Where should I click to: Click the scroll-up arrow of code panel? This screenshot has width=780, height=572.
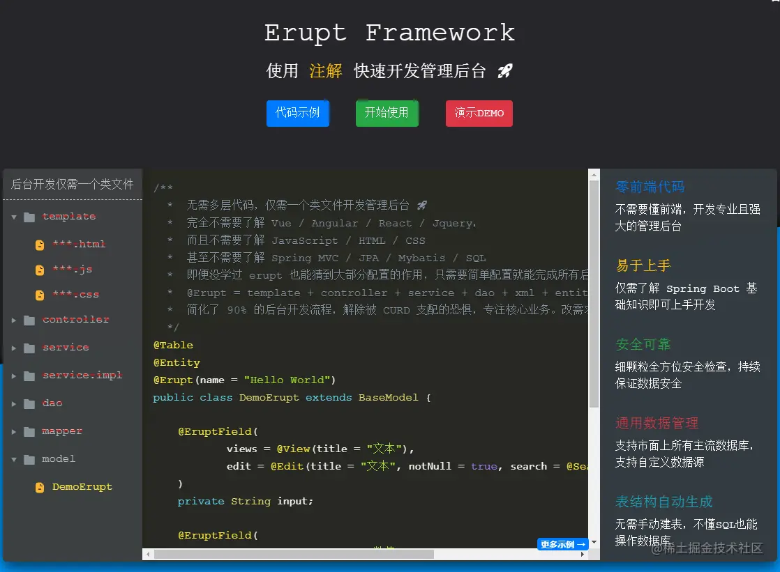(594, 174)
